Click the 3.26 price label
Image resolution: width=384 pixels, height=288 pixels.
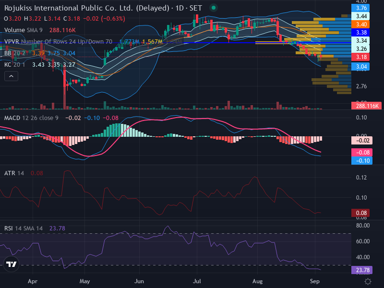360,48
